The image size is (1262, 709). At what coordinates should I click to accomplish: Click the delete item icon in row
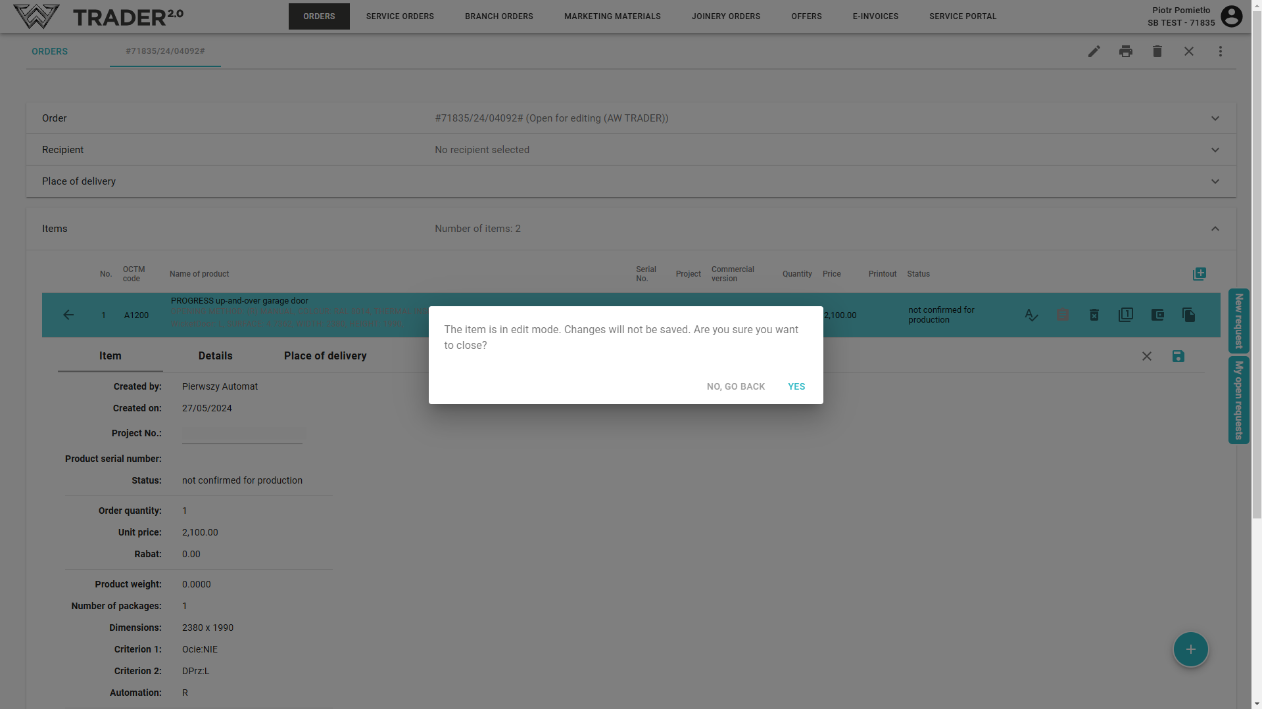pyautogui.click(x=1094, y=315)
